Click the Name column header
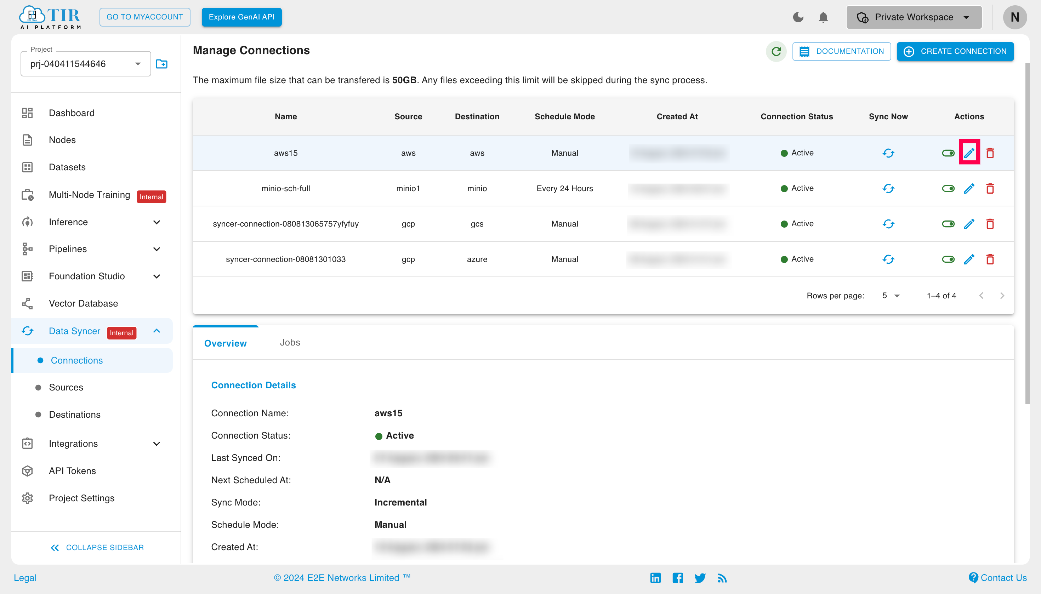Screen dimensions: 1041x594 click(x=286, y=117)
